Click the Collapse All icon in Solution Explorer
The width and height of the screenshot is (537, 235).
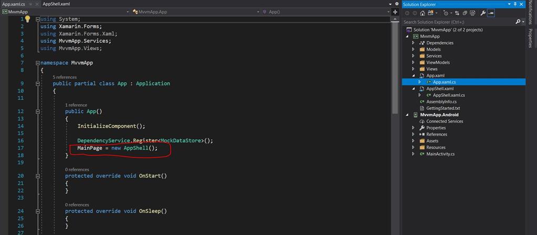point(465,13)
